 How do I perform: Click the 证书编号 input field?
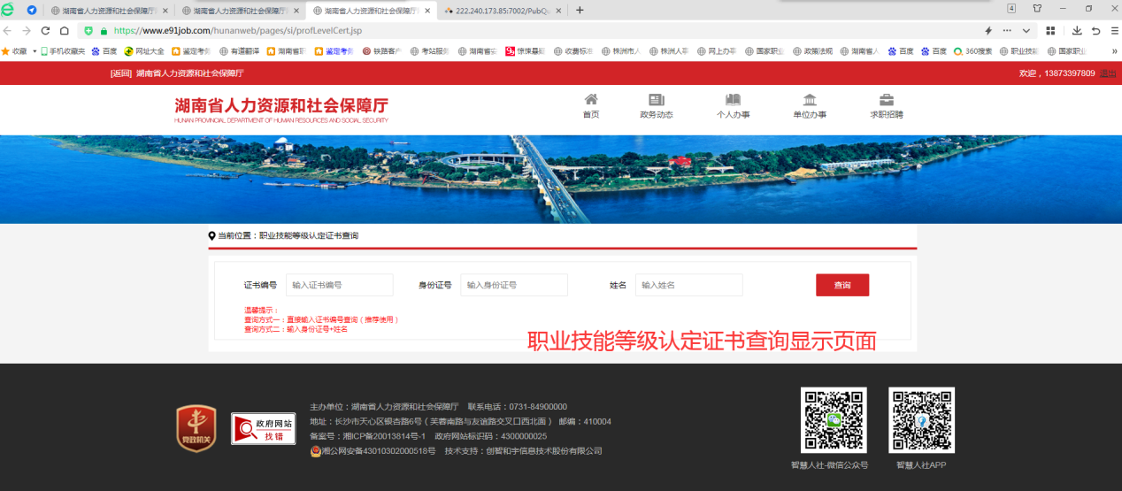point(339,285)
